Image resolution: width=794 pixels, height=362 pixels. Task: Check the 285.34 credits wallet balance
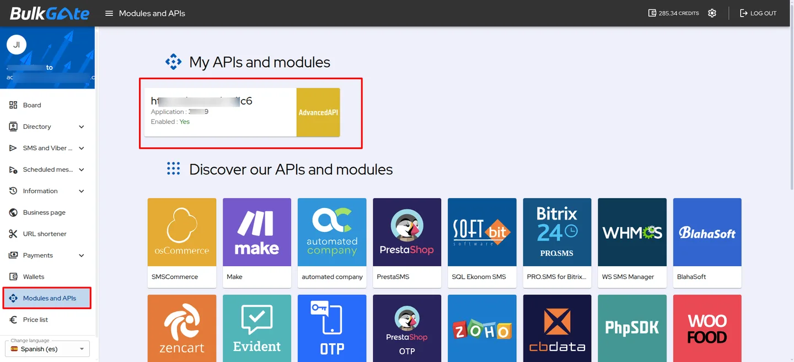click(673, 13)
